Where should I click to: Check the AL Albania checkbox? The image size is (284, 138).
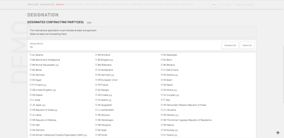click(x=31, y=55)
